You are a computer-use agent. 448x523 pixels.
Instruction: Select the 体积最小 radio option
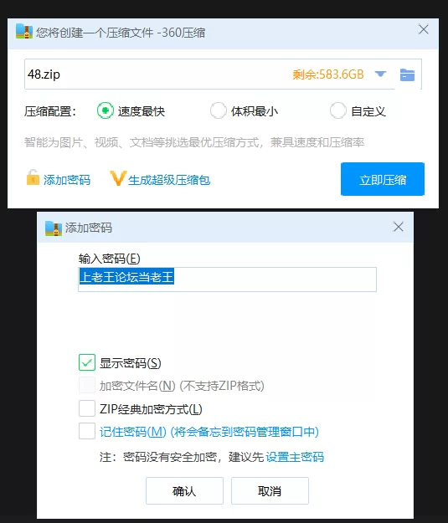219,110
